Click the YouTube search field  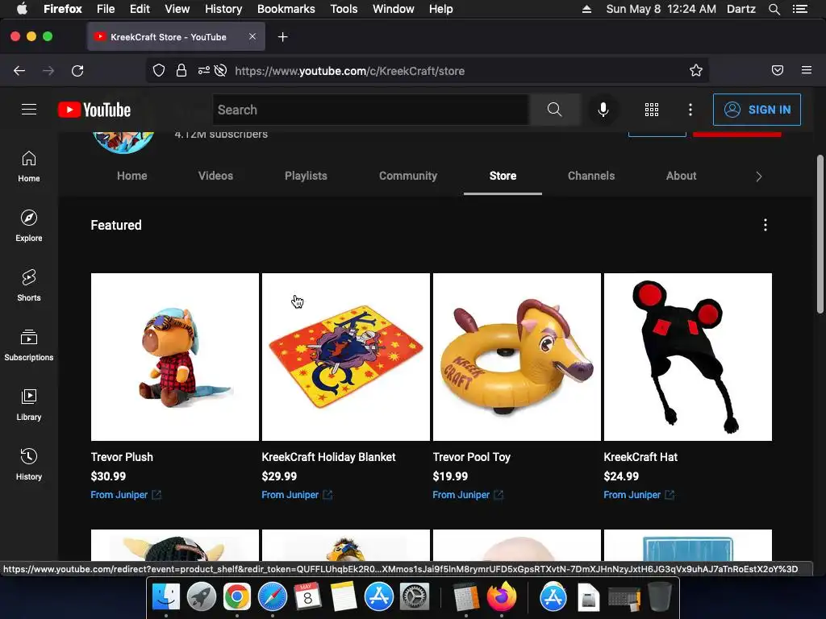point(371,110)
